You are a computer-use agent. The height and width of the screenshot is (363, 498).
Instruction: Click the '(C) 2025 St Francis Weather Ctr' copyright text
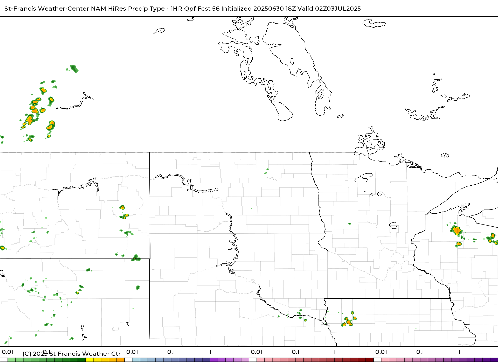point(72,354)
